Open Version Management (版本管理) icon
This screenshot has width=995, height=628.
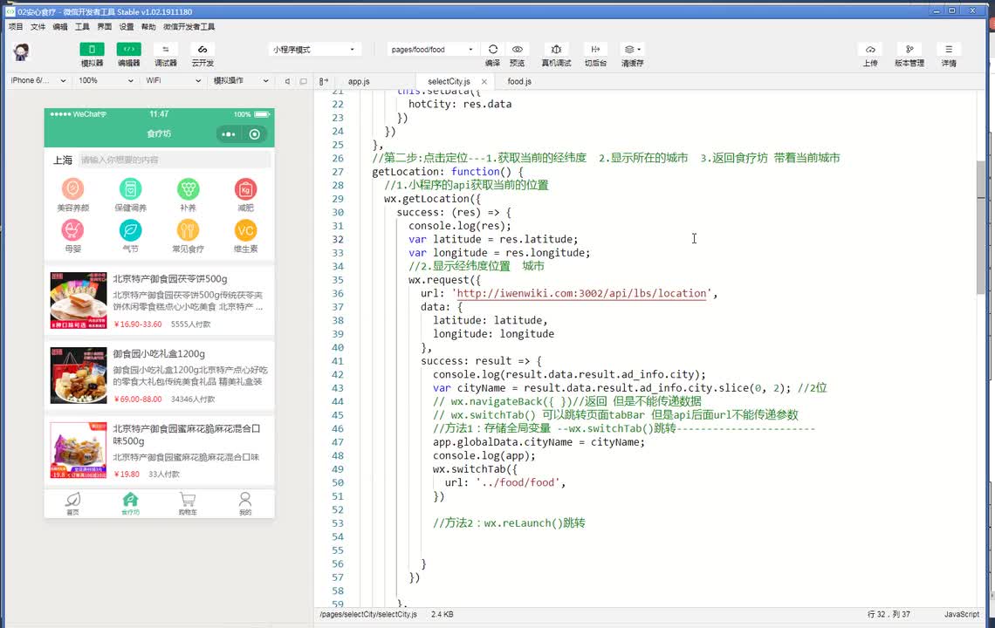pyautogui.click(x=909, y=50)
